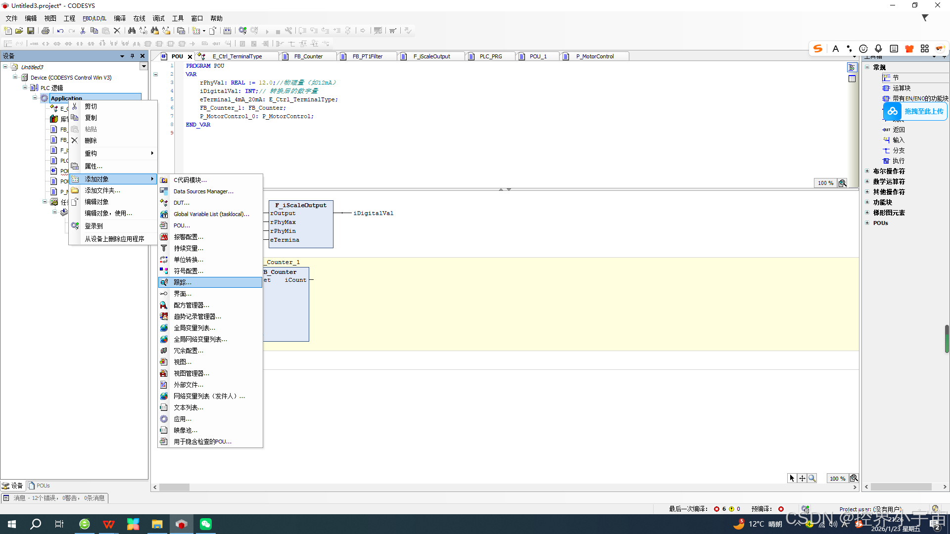Switch to the FB_Counter editor tab
The height and width of the screenshot is (534, 950).
(308, 56)
